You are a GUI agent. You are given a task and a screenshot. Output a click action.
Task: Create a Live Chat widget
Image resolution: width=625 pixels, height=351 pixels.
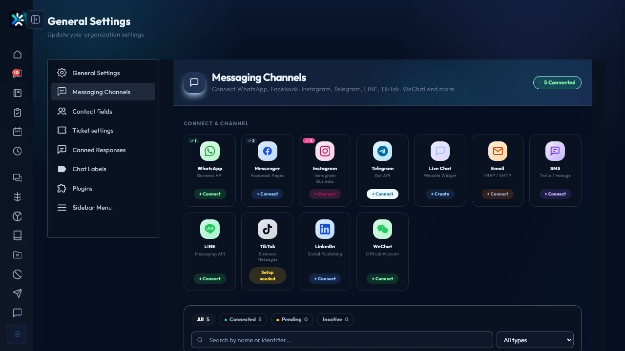pos(440,194)
